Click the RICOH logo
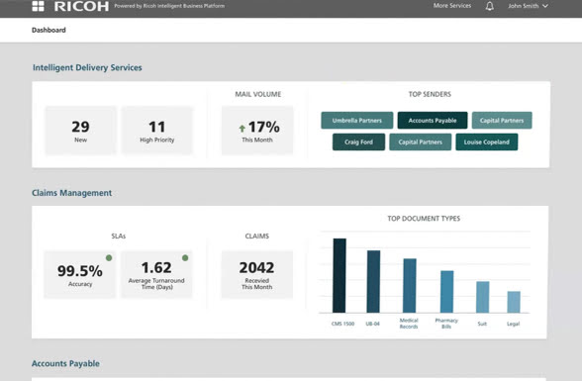The width and height of the screenshot is (582, 381). coord(81,6)
